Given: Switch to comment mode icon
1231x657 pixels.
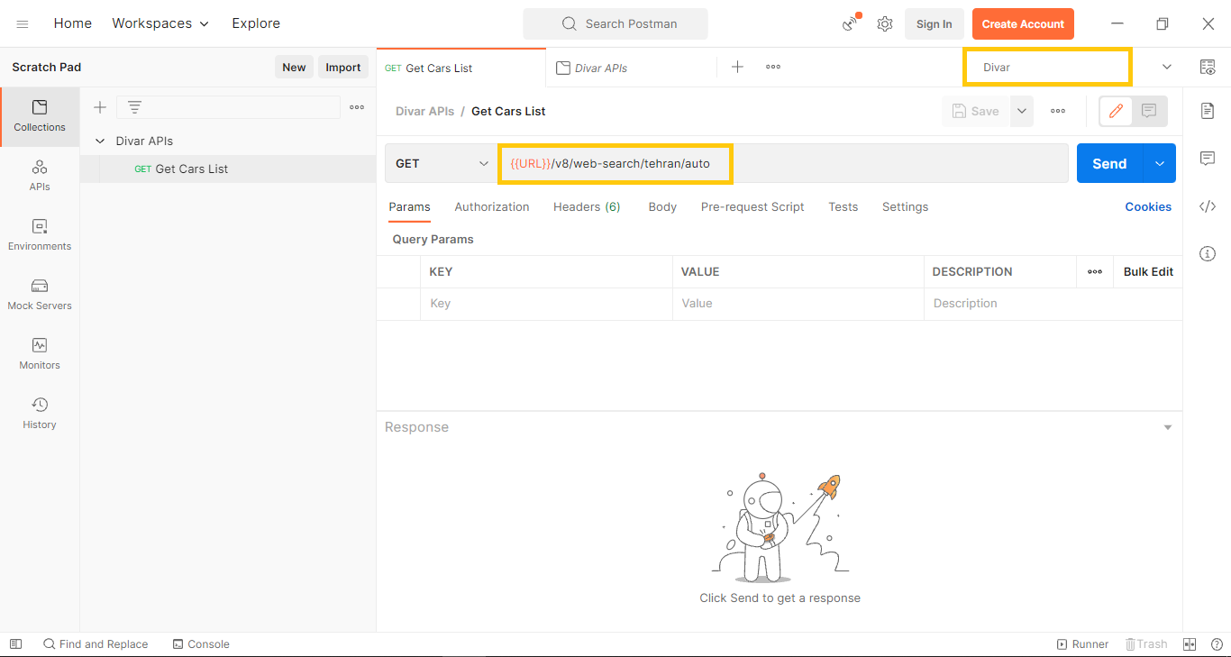Looking at the screenshot, I should 1149,111.
